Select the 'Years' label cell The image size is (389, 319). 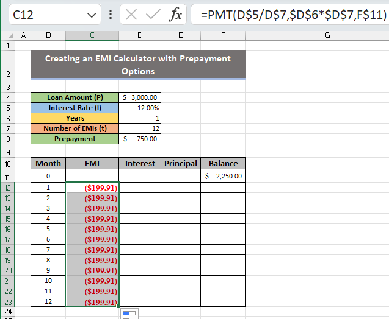[x=75, y=118]
